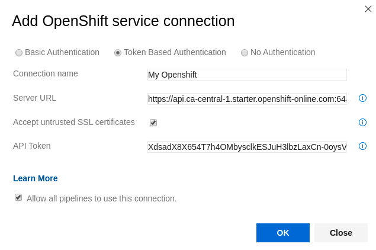Toggle Allow all pipelines to use this connection
The image size is (376, 250).
click(x=18, y=197)
